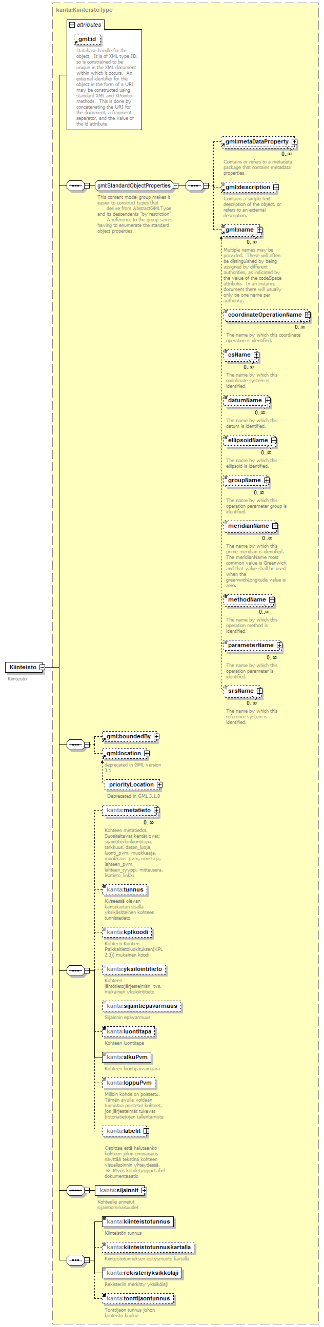The width and height of the screenshot is (324, 1327).
Task: Expand priorityLocation element
Action: tap(159, 784)
